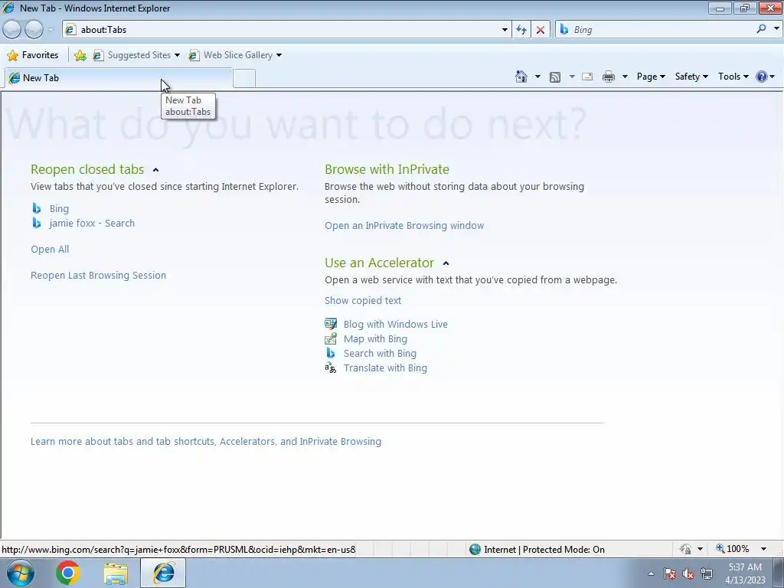Click the status bar security settings icon
784x588 pixels.
click(x=685, y=549)
